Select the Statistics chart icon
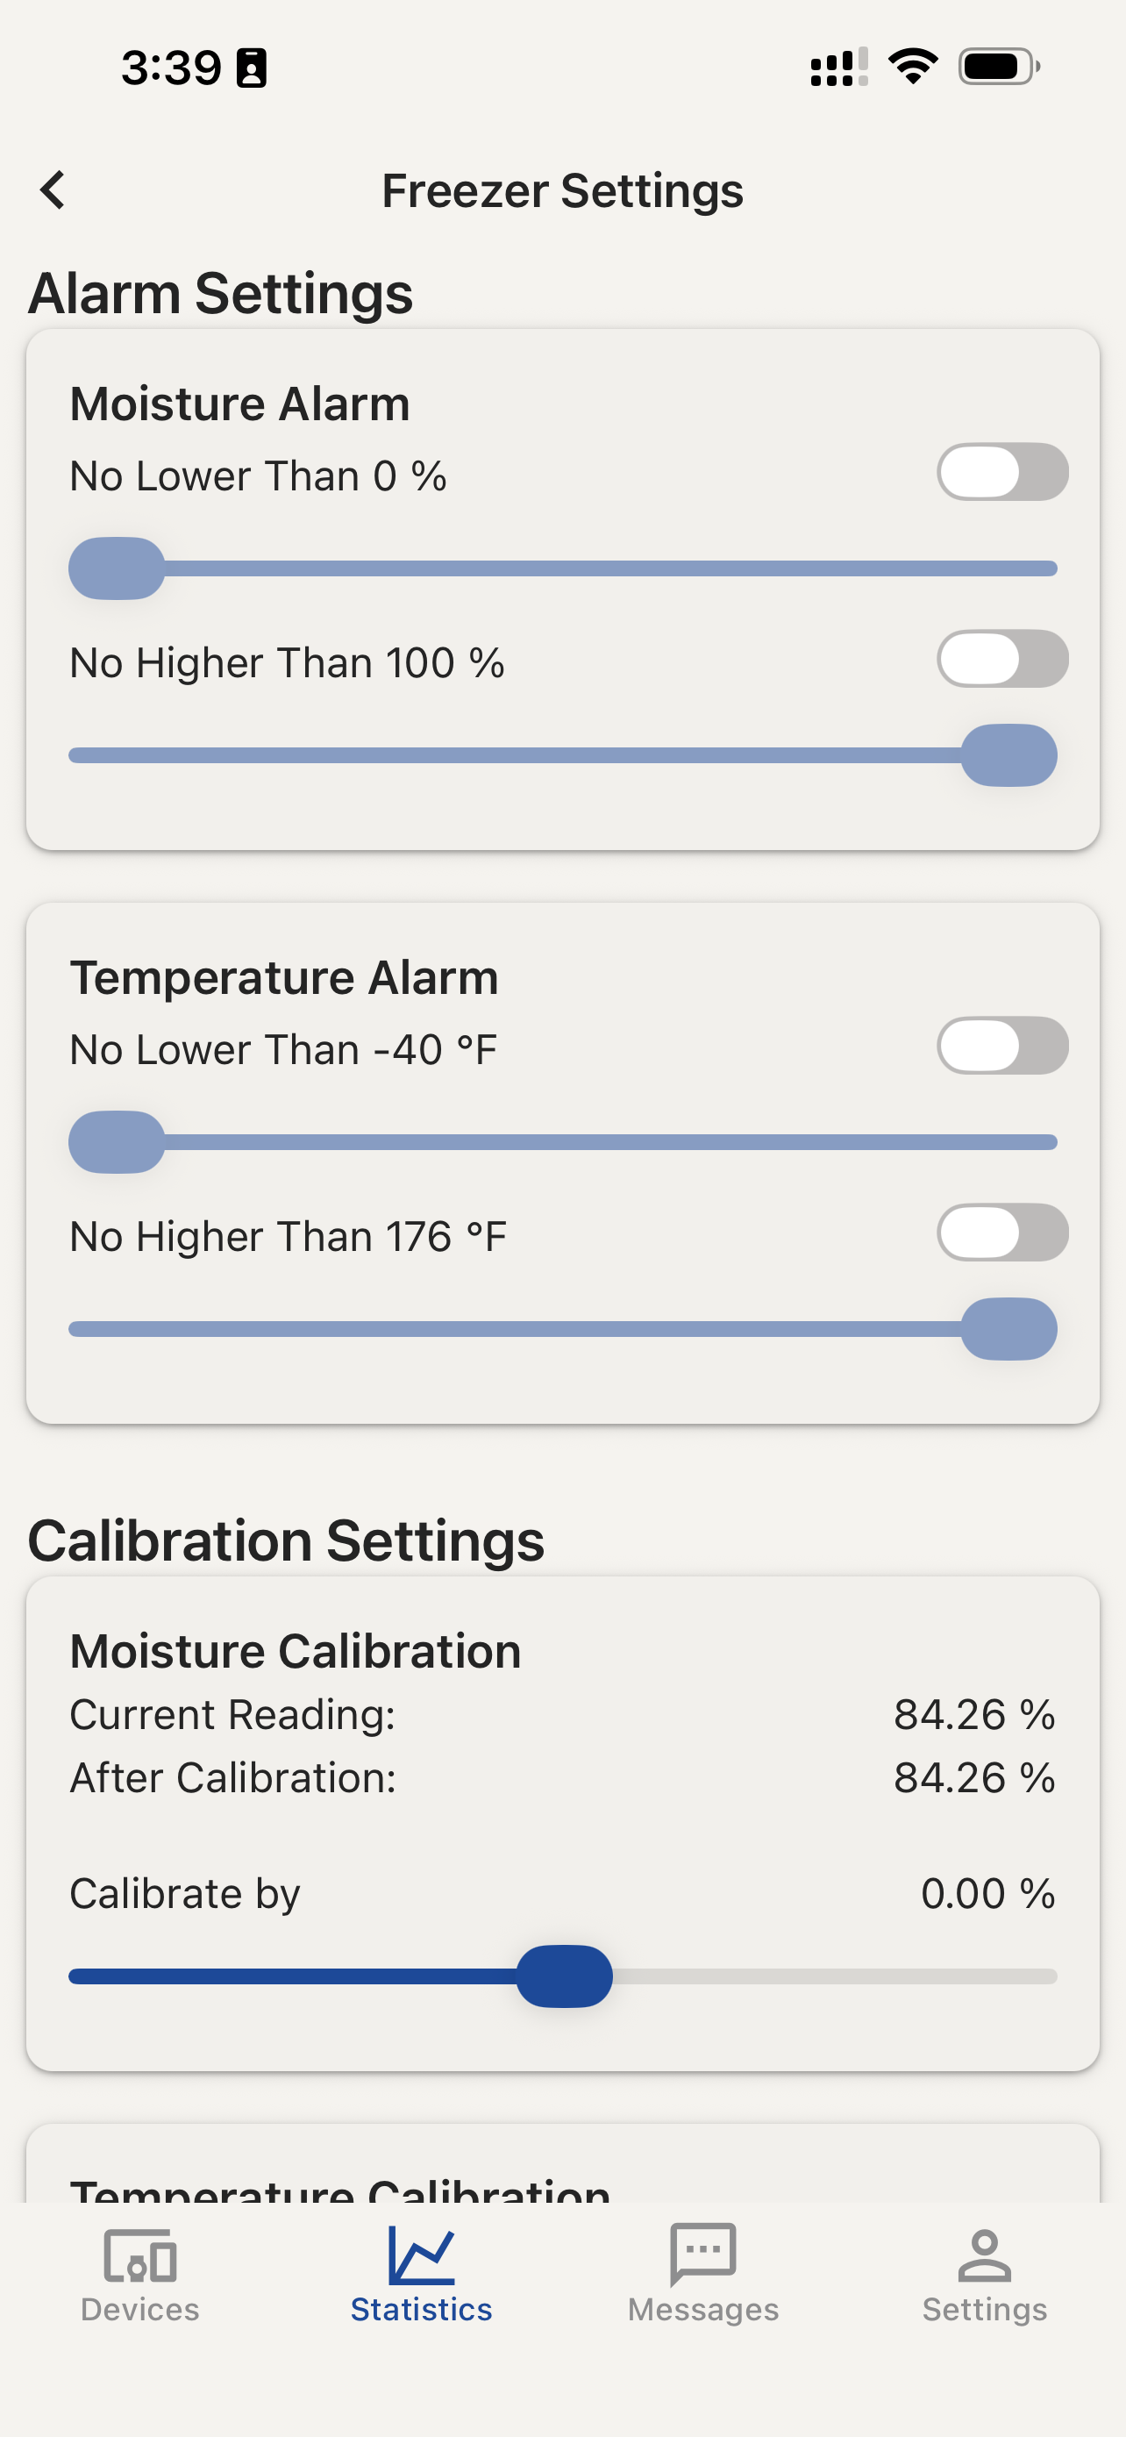1126x2437 pixels. pyautogui.click(x=422, y=2255)
